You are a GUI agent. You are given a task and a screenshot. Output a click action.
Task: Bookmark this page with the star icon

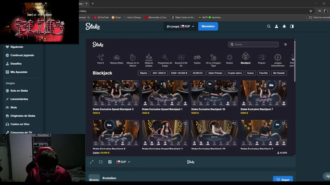point(311,11)
